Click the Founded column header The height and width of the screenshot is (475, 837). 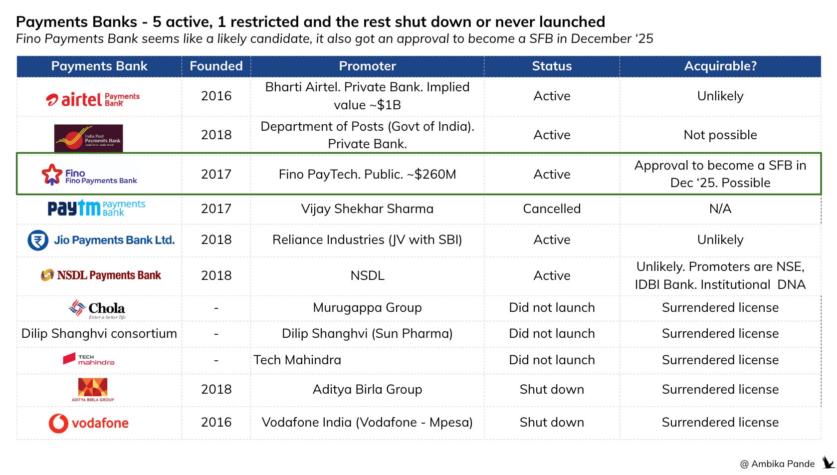[x=216, y=66]
